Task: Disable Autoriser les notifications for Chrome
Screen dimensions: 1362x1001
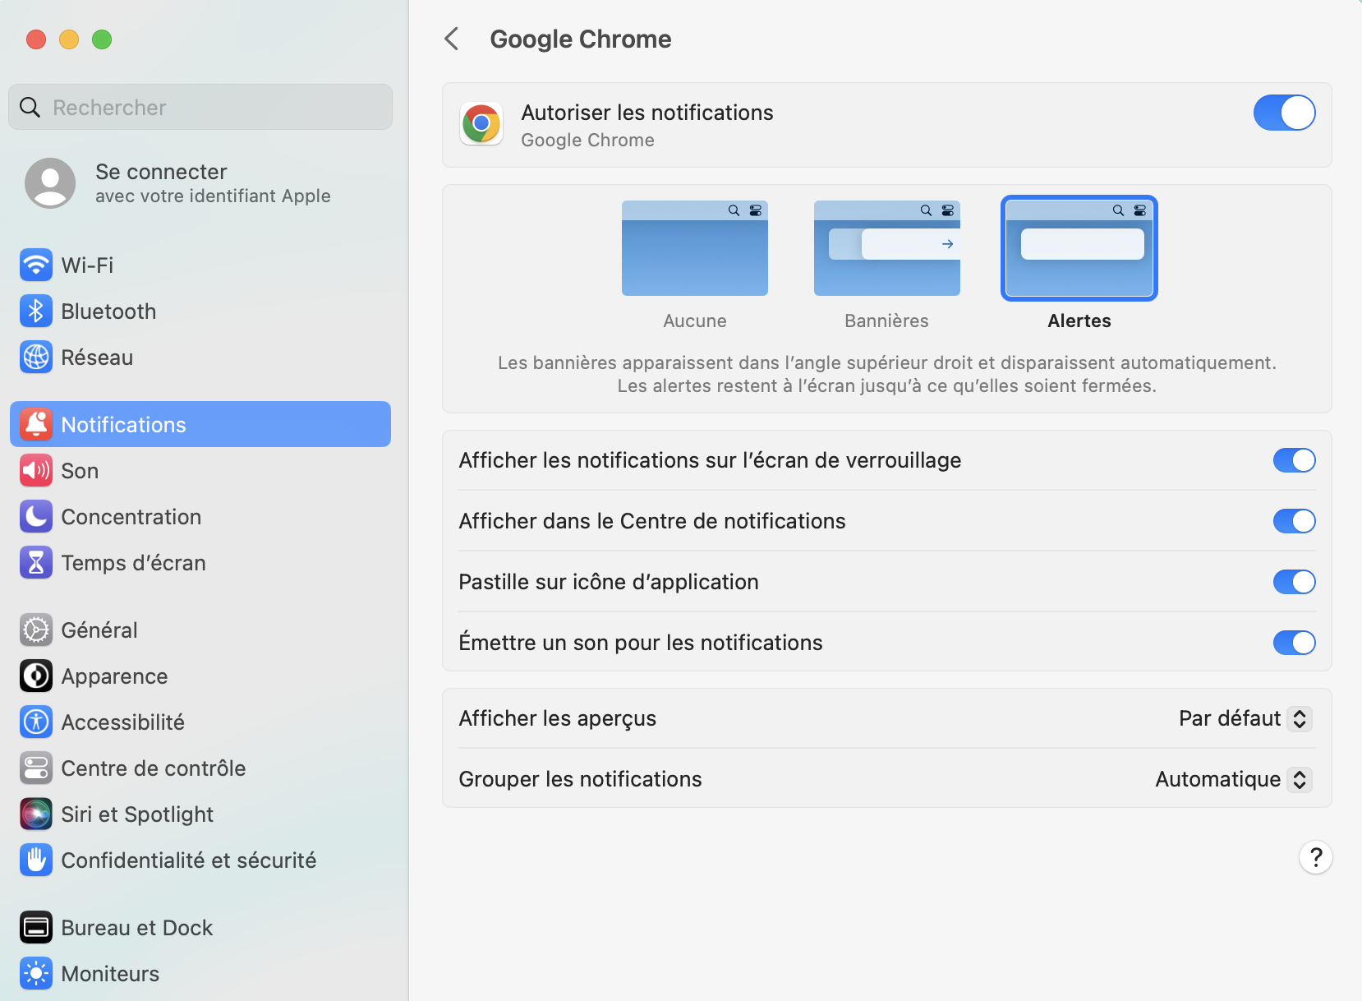Action: click(x=1284, y=113)
